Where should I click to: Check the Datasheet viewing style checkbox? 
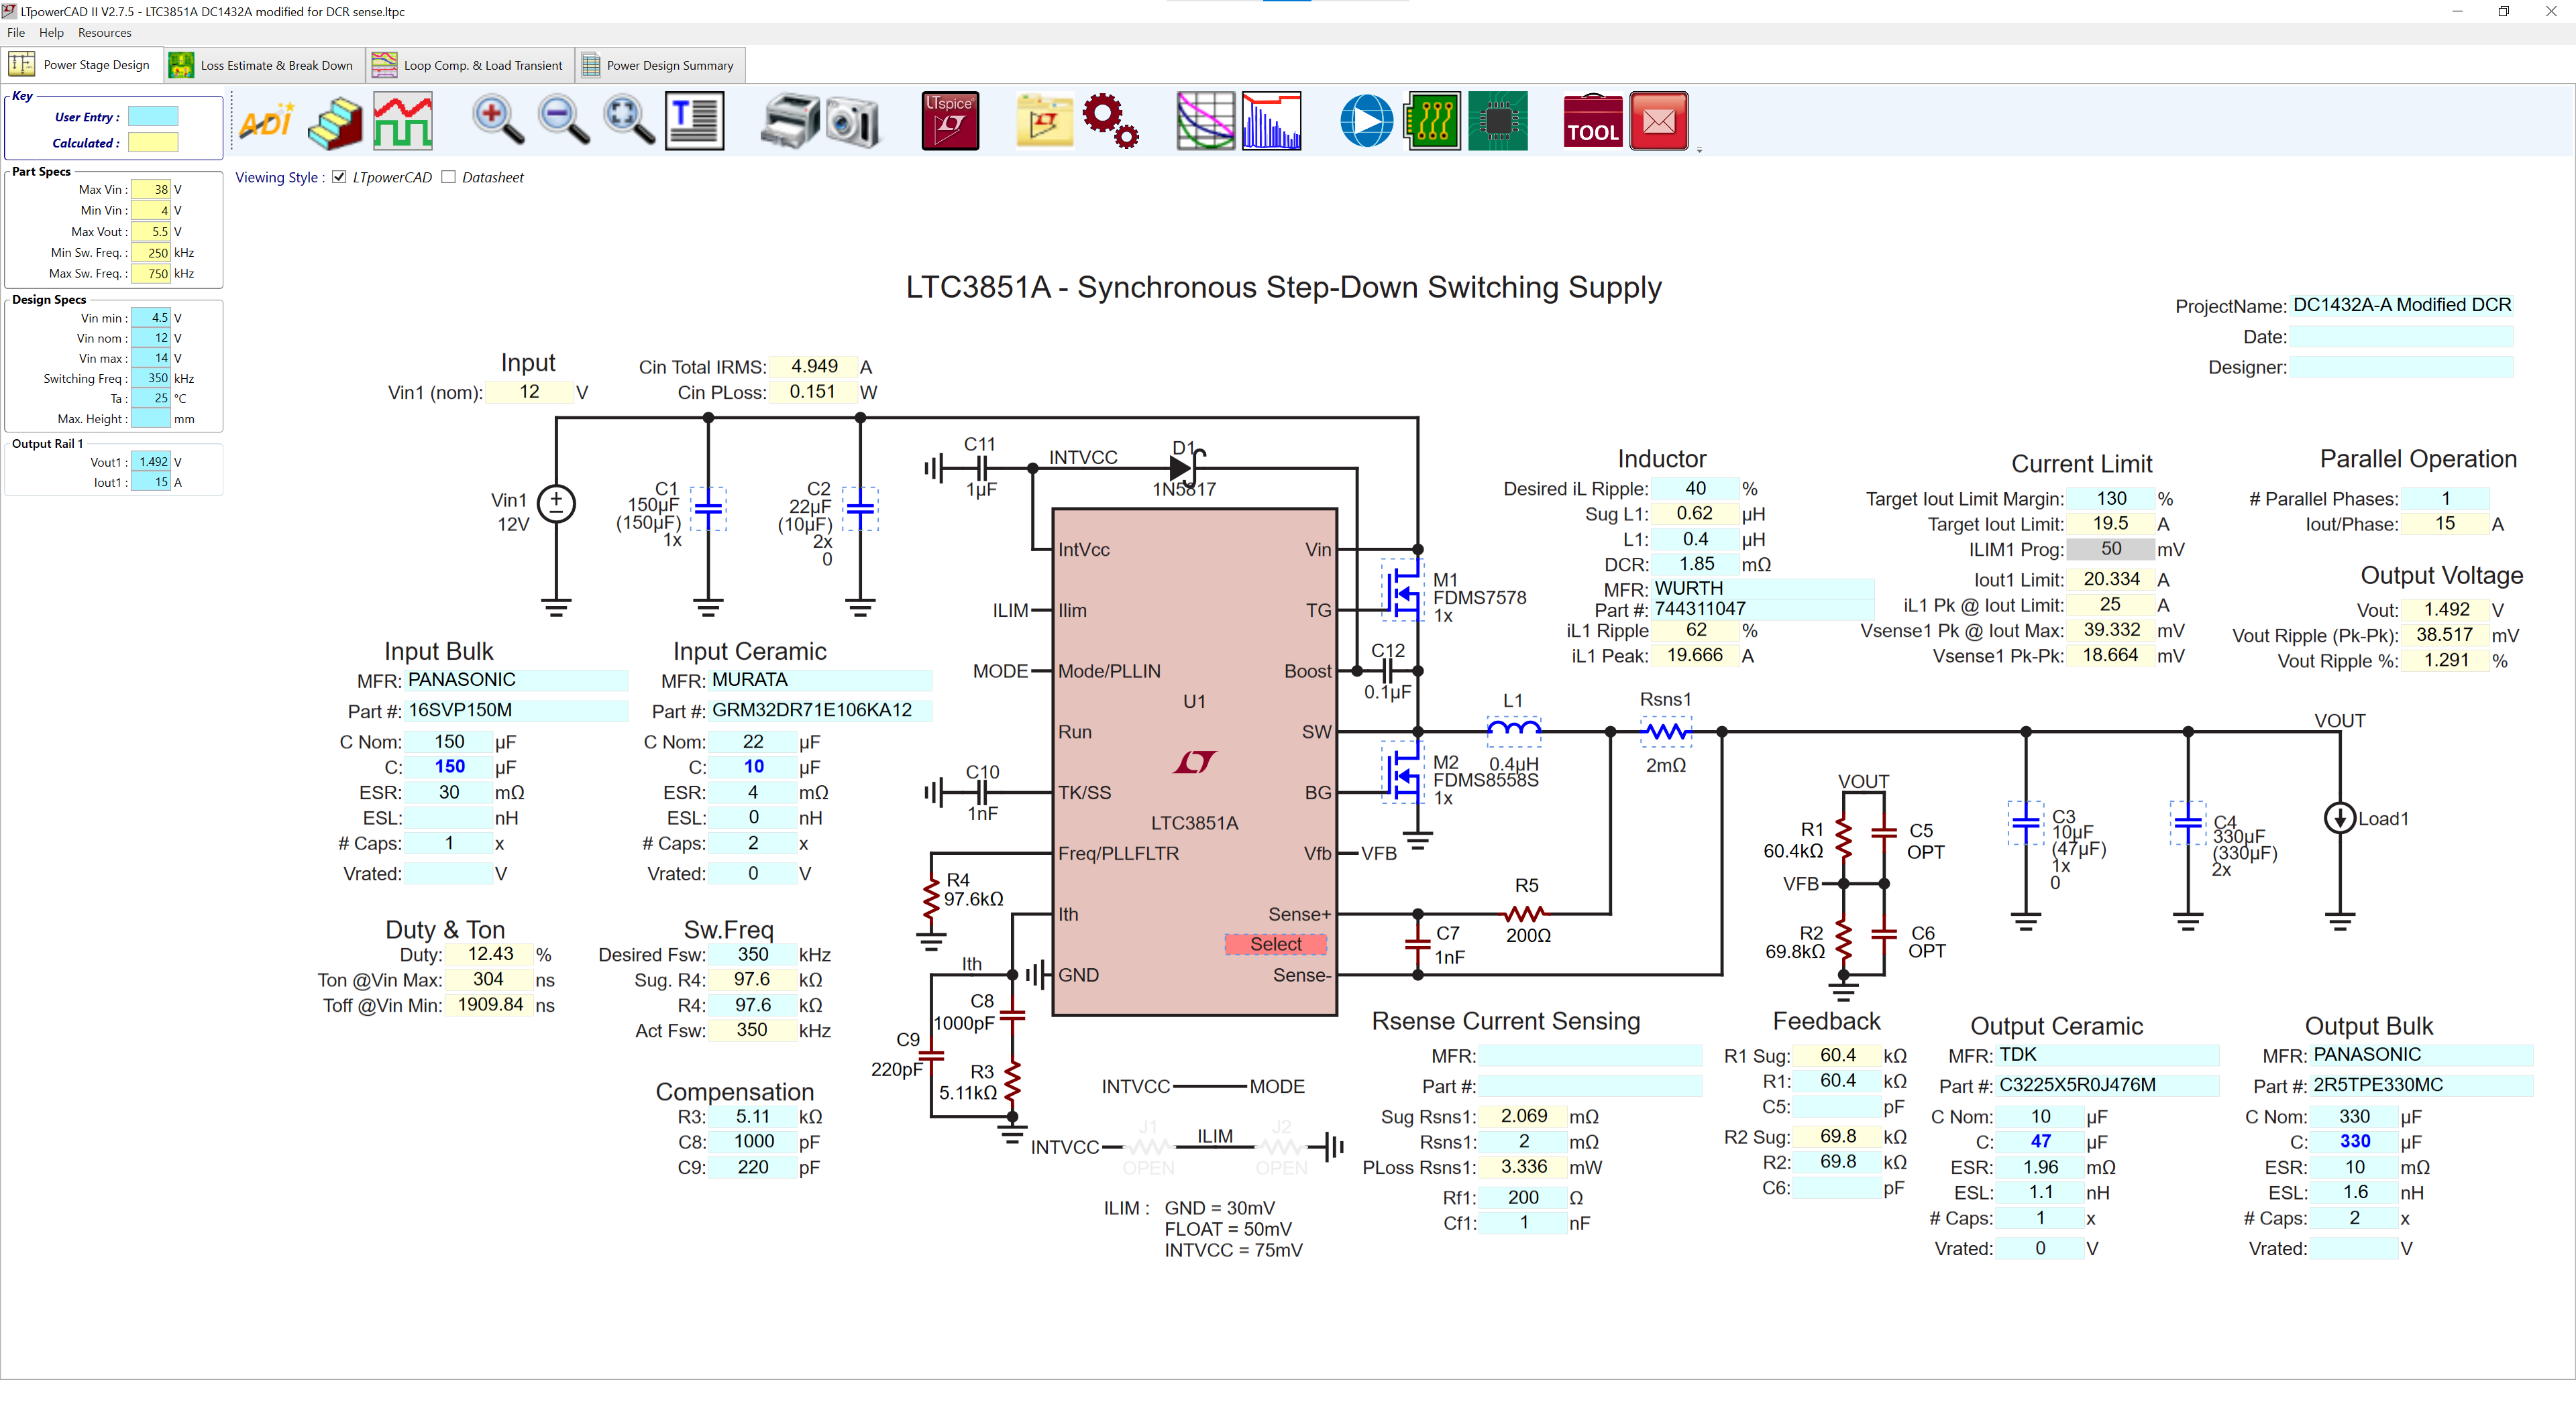[449, 177]
